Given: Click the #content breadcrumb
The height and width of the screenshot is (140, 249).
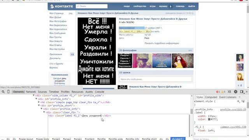Looking at the screenshot, I should tap(89, 139).
